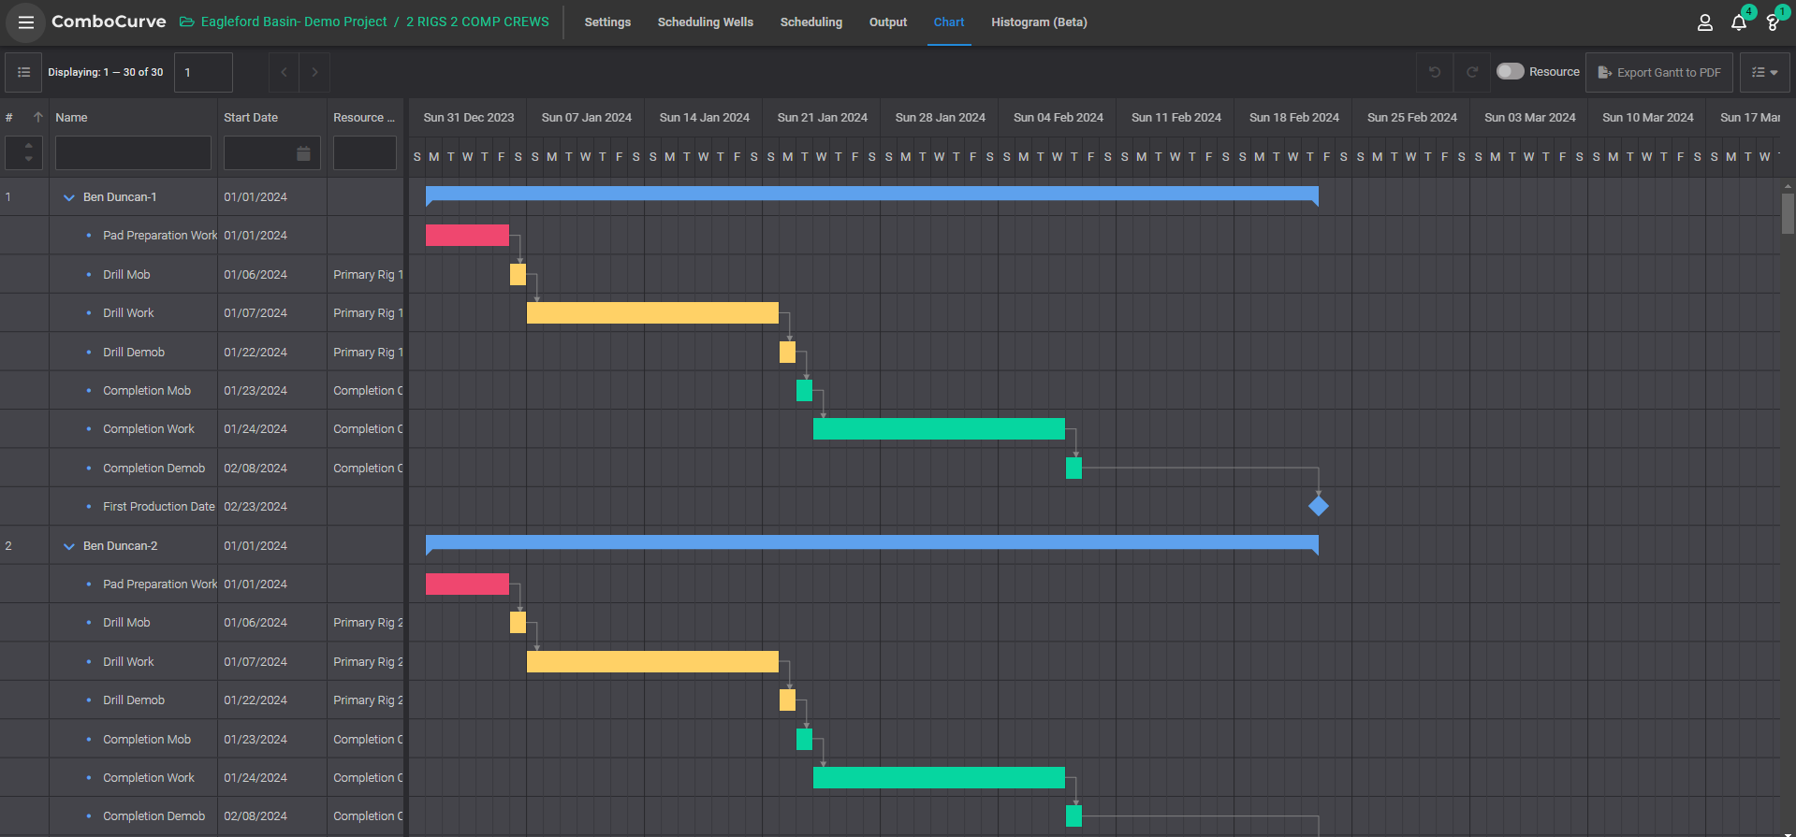The height and width of the screenshot is (837, 1796).
Task: Select Drill Demob row under Ben Duncan-1
Action: coord(201,353)
